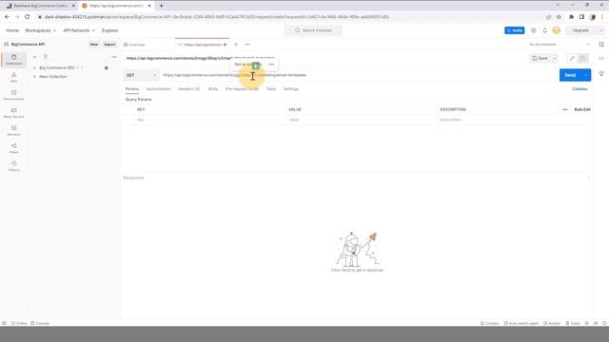Open the Flows sidebar panel
The width and height of the screenshot is (609, 342).
point(13,148)
